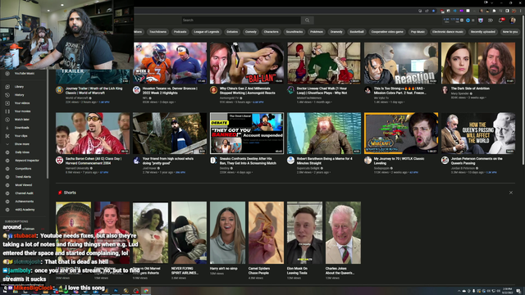
Task: Open Most Viewed in the sidebar
Action: click(24, 185)
